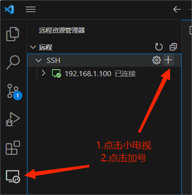Collapse all items in 远程 section
192x195 pixels.
point(173,47)
